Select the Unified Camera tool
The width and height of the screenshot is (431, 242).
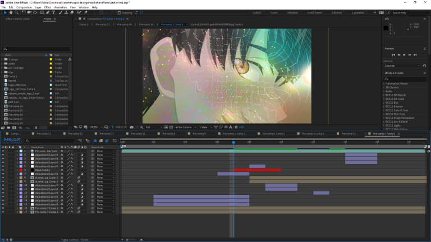[29, 13]
